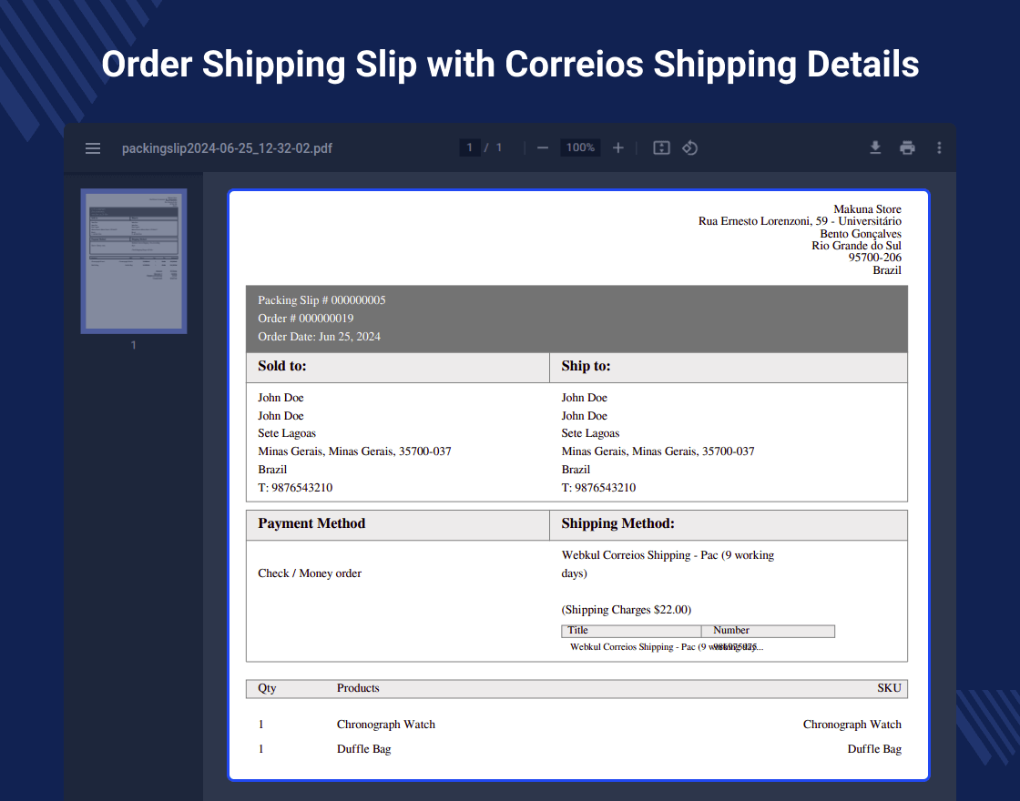Viewport: 1020px width, 801px height.
Task: Click T: 9876543210 under Ship to
Action: pyautogui.click(x=598, y=488)
